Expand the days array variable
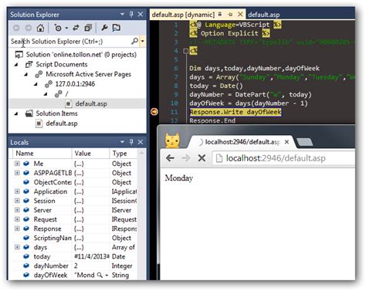The width and height of the screenshot is (366, 291). [x=17, y=247]
